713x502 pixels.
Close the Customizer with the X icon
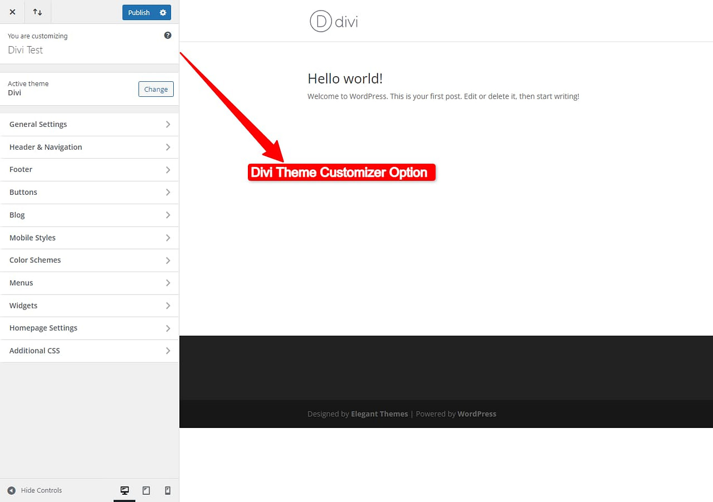click(x=12, y=12)
